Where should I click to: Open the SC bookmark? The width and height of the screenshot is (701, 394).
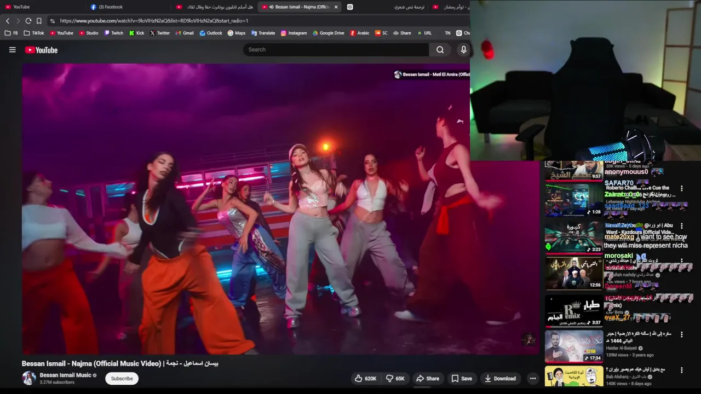(x=381, y=33)
